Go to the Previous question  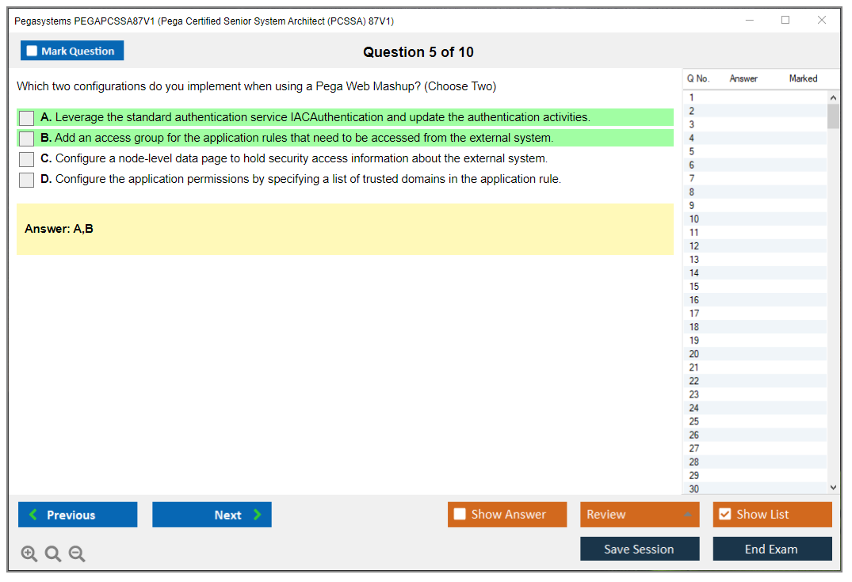click(x=78, y=515)
